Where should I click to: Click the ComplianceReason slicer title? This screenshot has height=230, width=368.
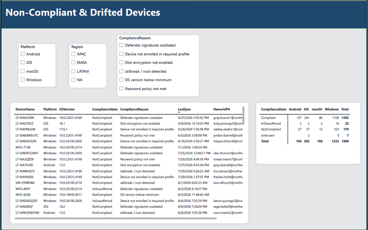click(x=135, y=38)
